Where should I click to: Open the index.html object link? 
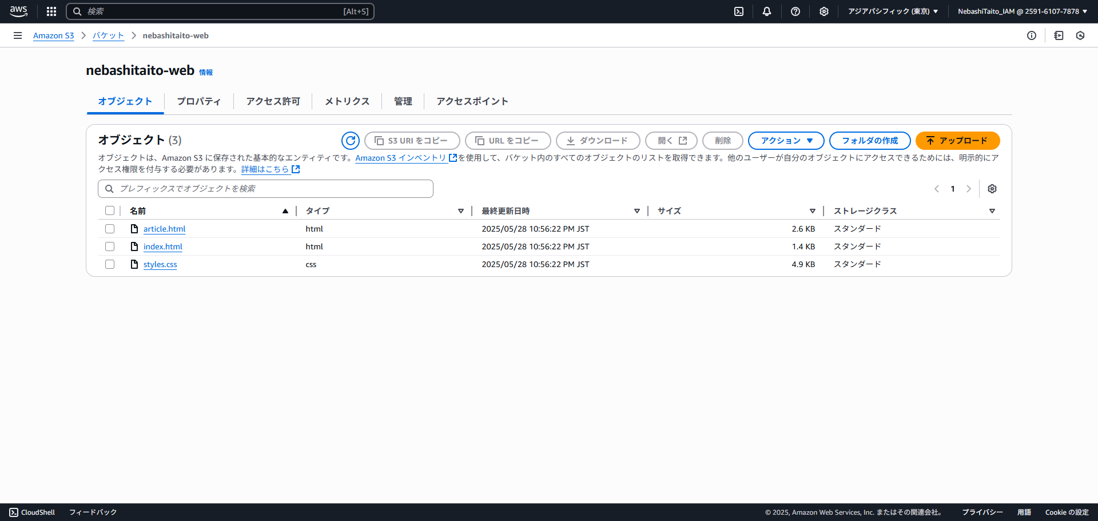(x=163, y=246)
